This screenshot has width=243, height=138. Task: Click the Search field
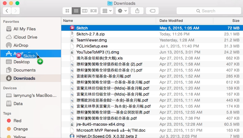click(x=209, y=11)
